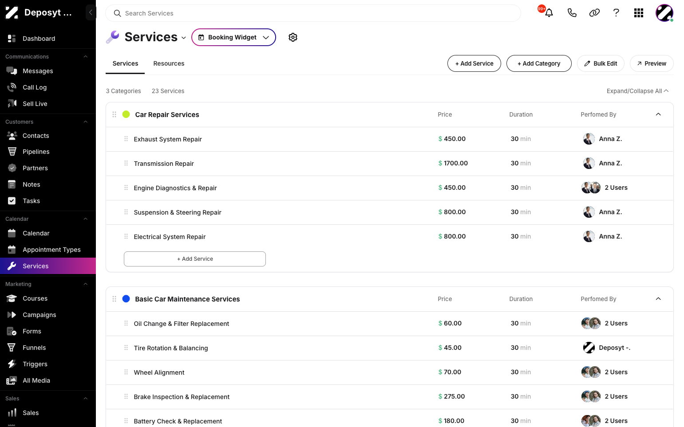
Task: Go to Messages in sidebar
Action: (x=48, y=71)
